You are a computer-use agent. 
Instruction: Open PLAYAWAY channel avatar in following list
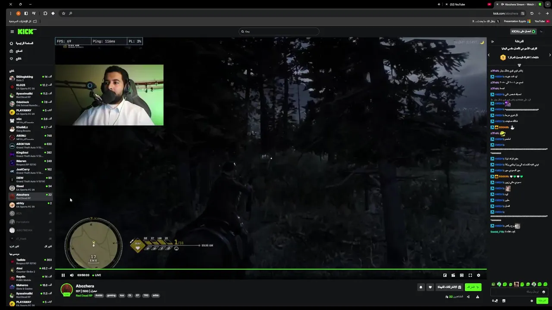click(x=12, y=112)
